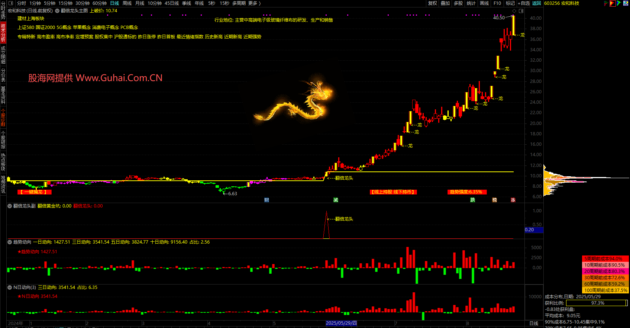The image size is (630, 328).
Task: Click the brown 60周期前成本59.2% swatch
Action: tap(605, 284)
